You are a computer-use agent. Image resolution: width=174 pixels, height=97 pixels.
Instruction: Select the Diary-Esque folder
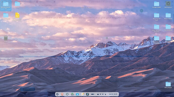[168, 85]
